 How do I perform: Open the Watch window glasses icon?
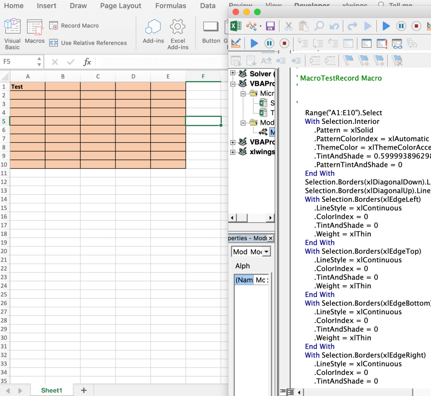coord(397,43)
